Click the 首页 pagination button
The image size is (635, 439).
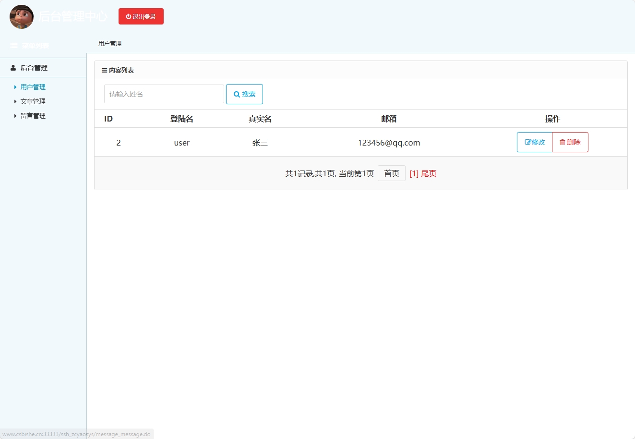pos(391,173)
